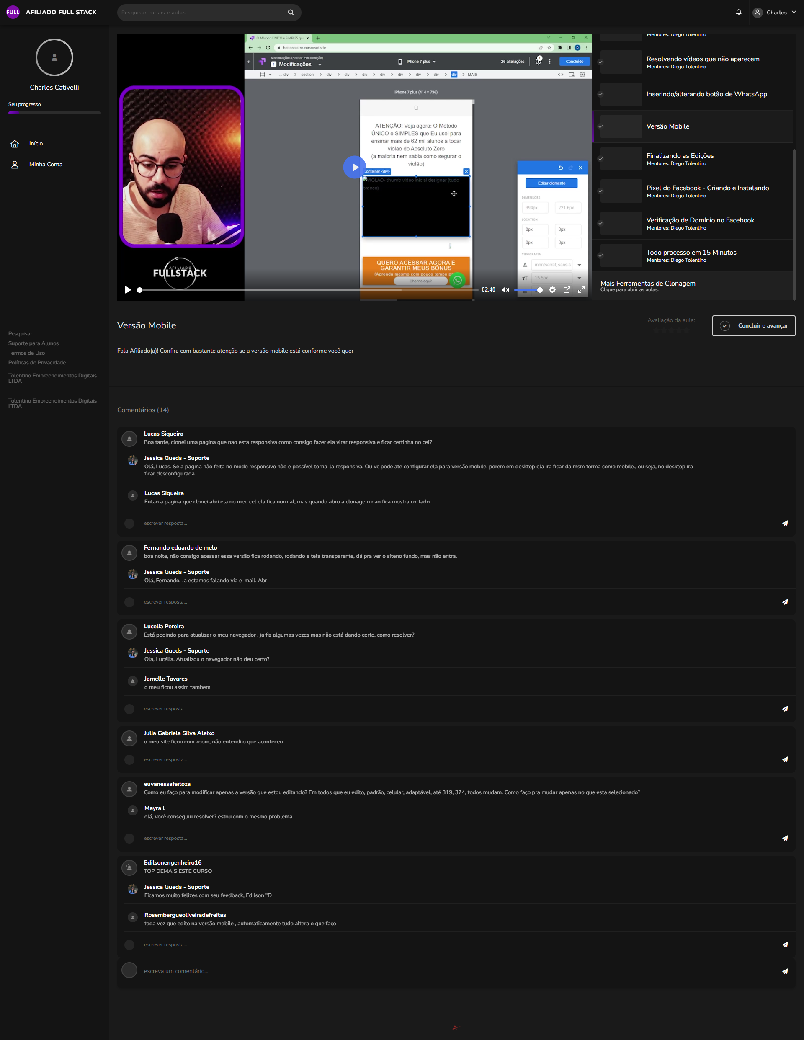804x1040 pixels.
Task: Open the Pixel do Facebook lesson
Action: pos(707,188)
